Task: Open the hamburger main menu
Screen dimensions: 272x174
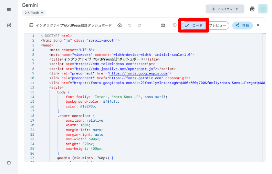Action: tap(9, 9)
